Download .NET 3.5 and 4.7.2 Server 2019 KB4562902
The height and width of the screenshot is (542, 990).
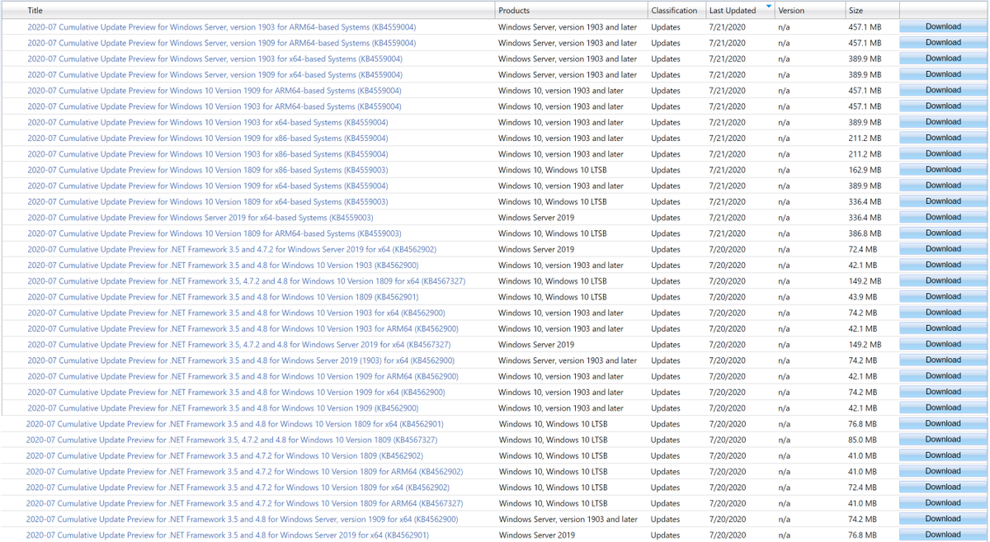click(943, 249)
